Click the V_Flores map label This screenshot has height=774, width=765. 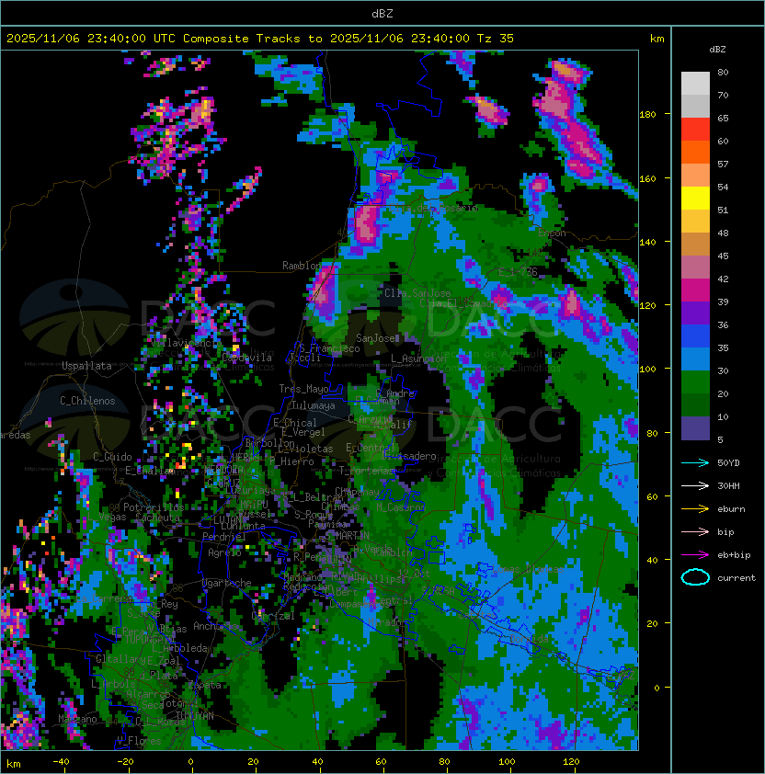coord(139,741)
